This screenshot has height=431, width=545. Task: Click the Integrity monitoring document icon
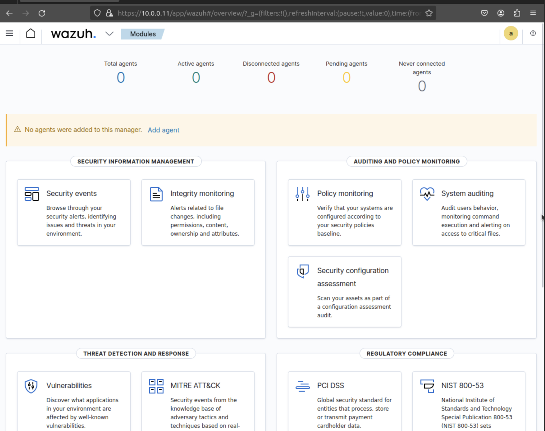click(156, 194)
